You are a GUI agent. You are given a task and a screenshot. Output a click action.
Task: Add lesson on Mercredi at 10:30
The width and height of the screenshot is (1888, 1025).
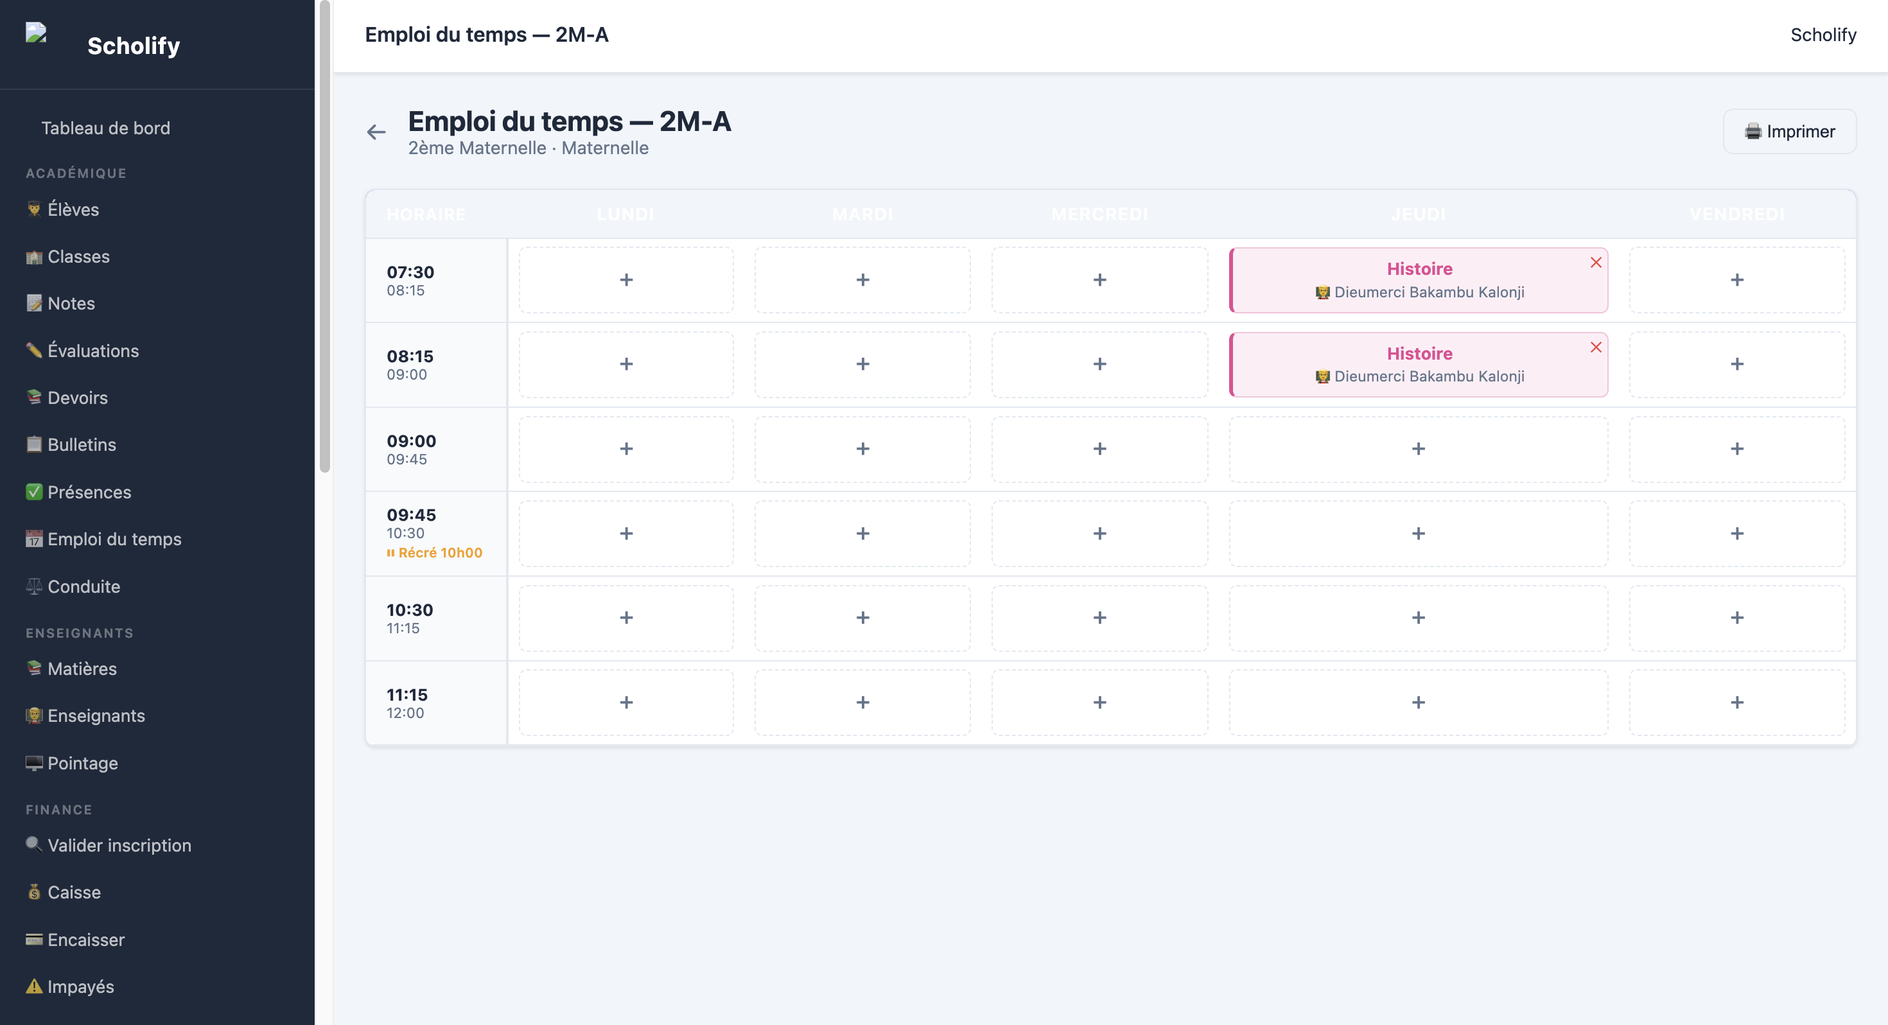[x=1099, y=618]
